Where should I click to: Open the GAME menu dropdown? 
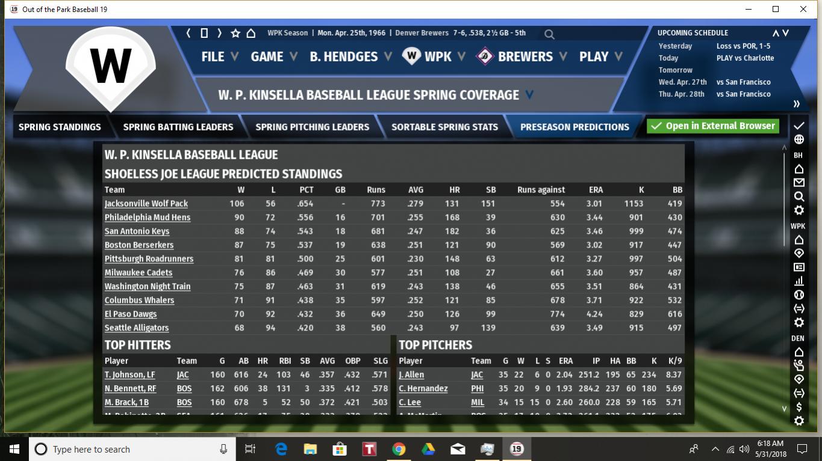tap(274, 56)
